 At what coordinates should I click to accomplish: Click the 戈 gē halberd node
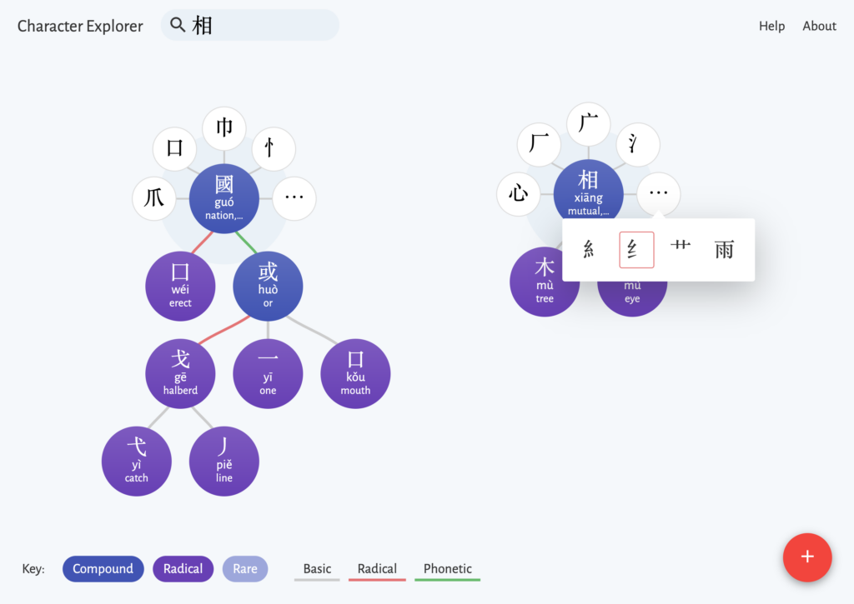[180, 374]
